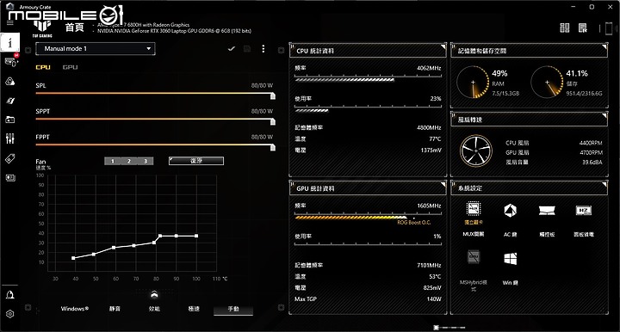This screenshot has width=620, height=332.
Task: Click the GPU fan 4700RPM value
Action: [591, 152]
